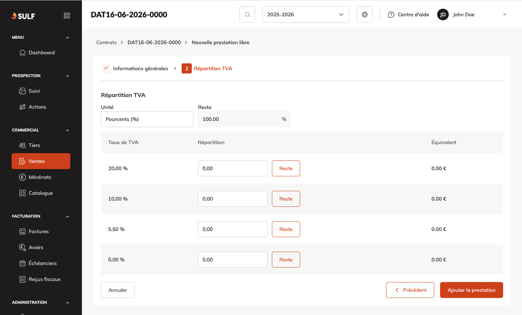Click the left arrow in Précédent button
522x315 pixels.
coord(397,290)
